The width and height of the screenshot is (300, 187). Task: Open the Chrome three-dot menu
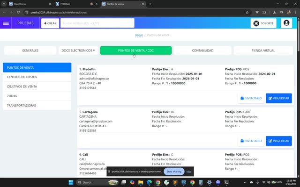tap(295, 13)
